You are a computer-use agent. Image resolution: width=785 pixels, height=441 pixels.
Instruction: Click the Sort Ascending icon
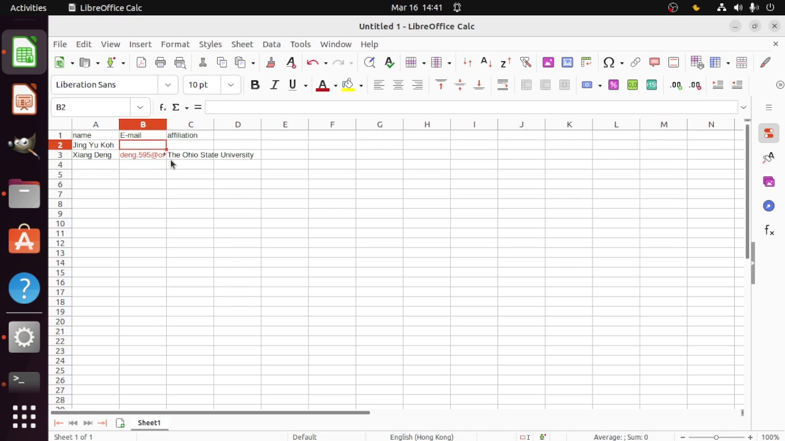486,62
